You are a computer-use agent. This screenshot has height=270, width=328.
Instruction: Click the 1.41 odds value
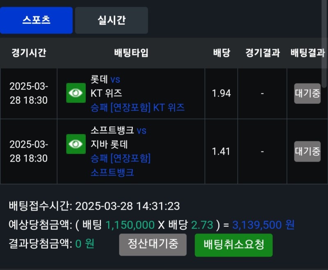[x=221, y=151]
